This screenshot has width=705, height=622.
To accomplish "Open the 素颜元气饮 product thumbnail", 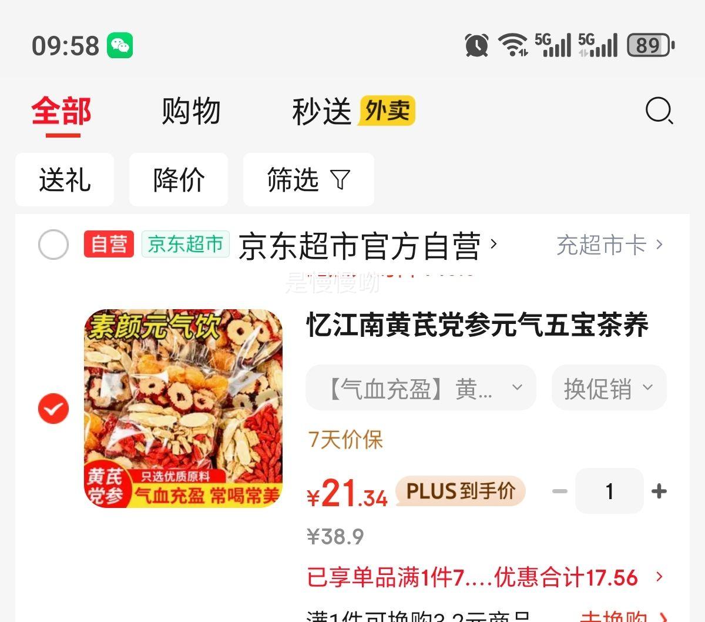I will pos(183,409).
